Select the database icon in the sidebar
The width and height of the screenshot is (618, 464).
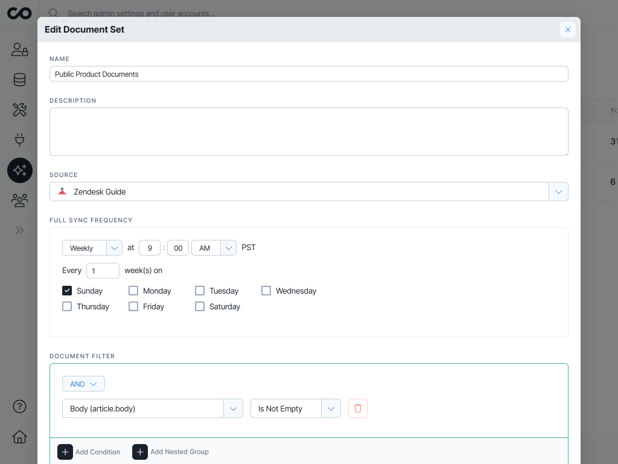20,79
